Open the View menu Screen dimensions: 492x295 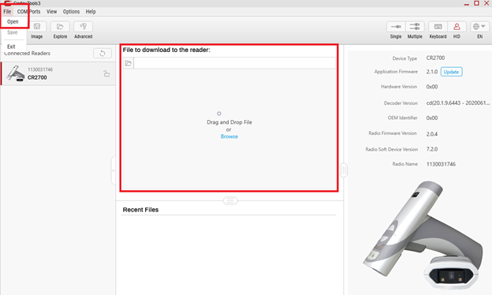52,12
